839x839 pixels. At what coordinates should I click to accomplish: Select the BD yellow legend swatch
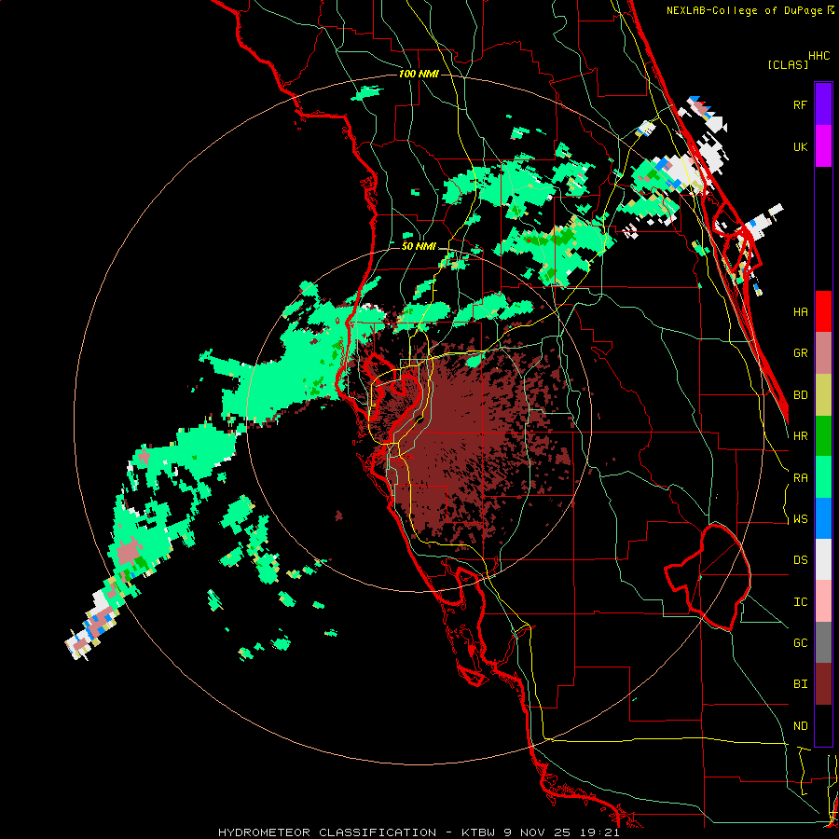pos(823,394)
